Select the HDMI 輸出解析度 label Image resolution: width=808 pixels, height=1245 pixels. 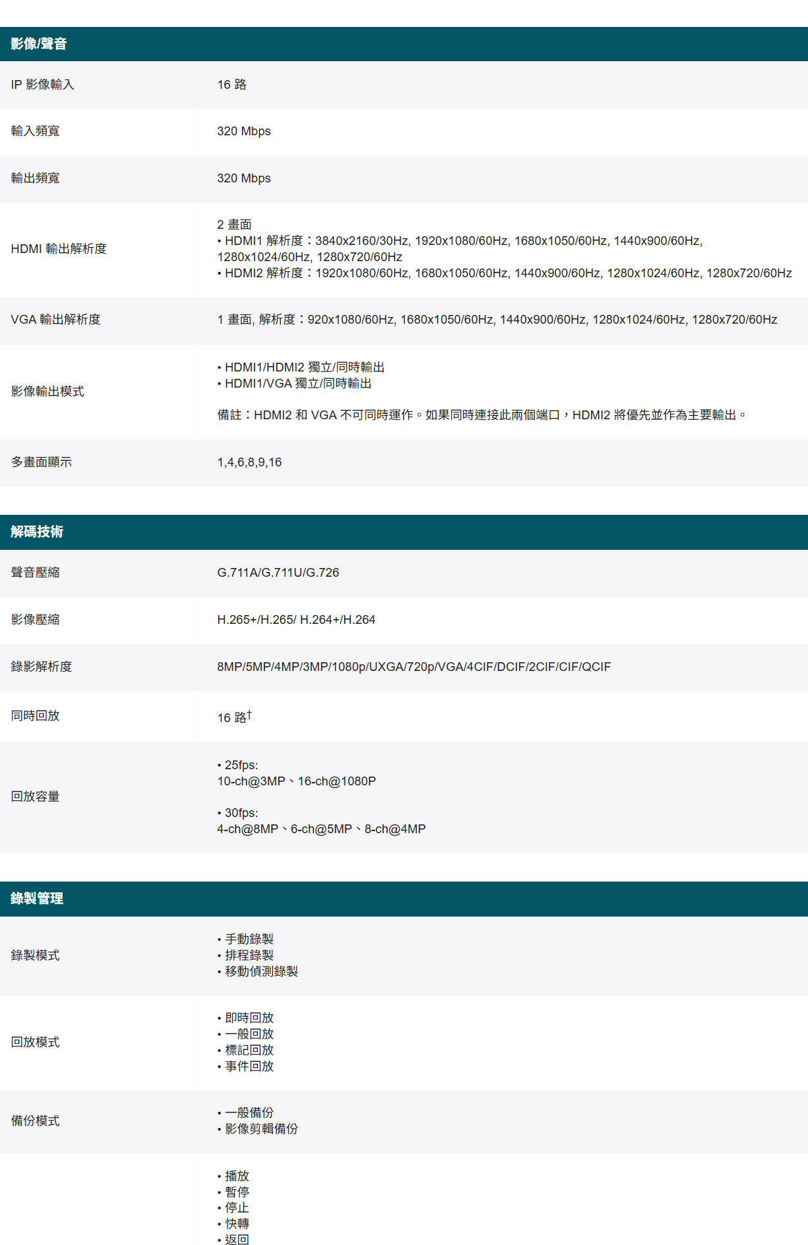59,249
